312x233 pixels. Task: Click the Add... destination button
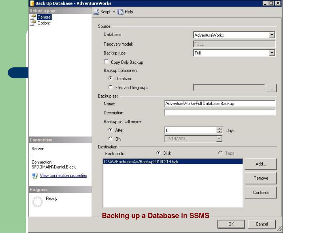coord(261,164)
